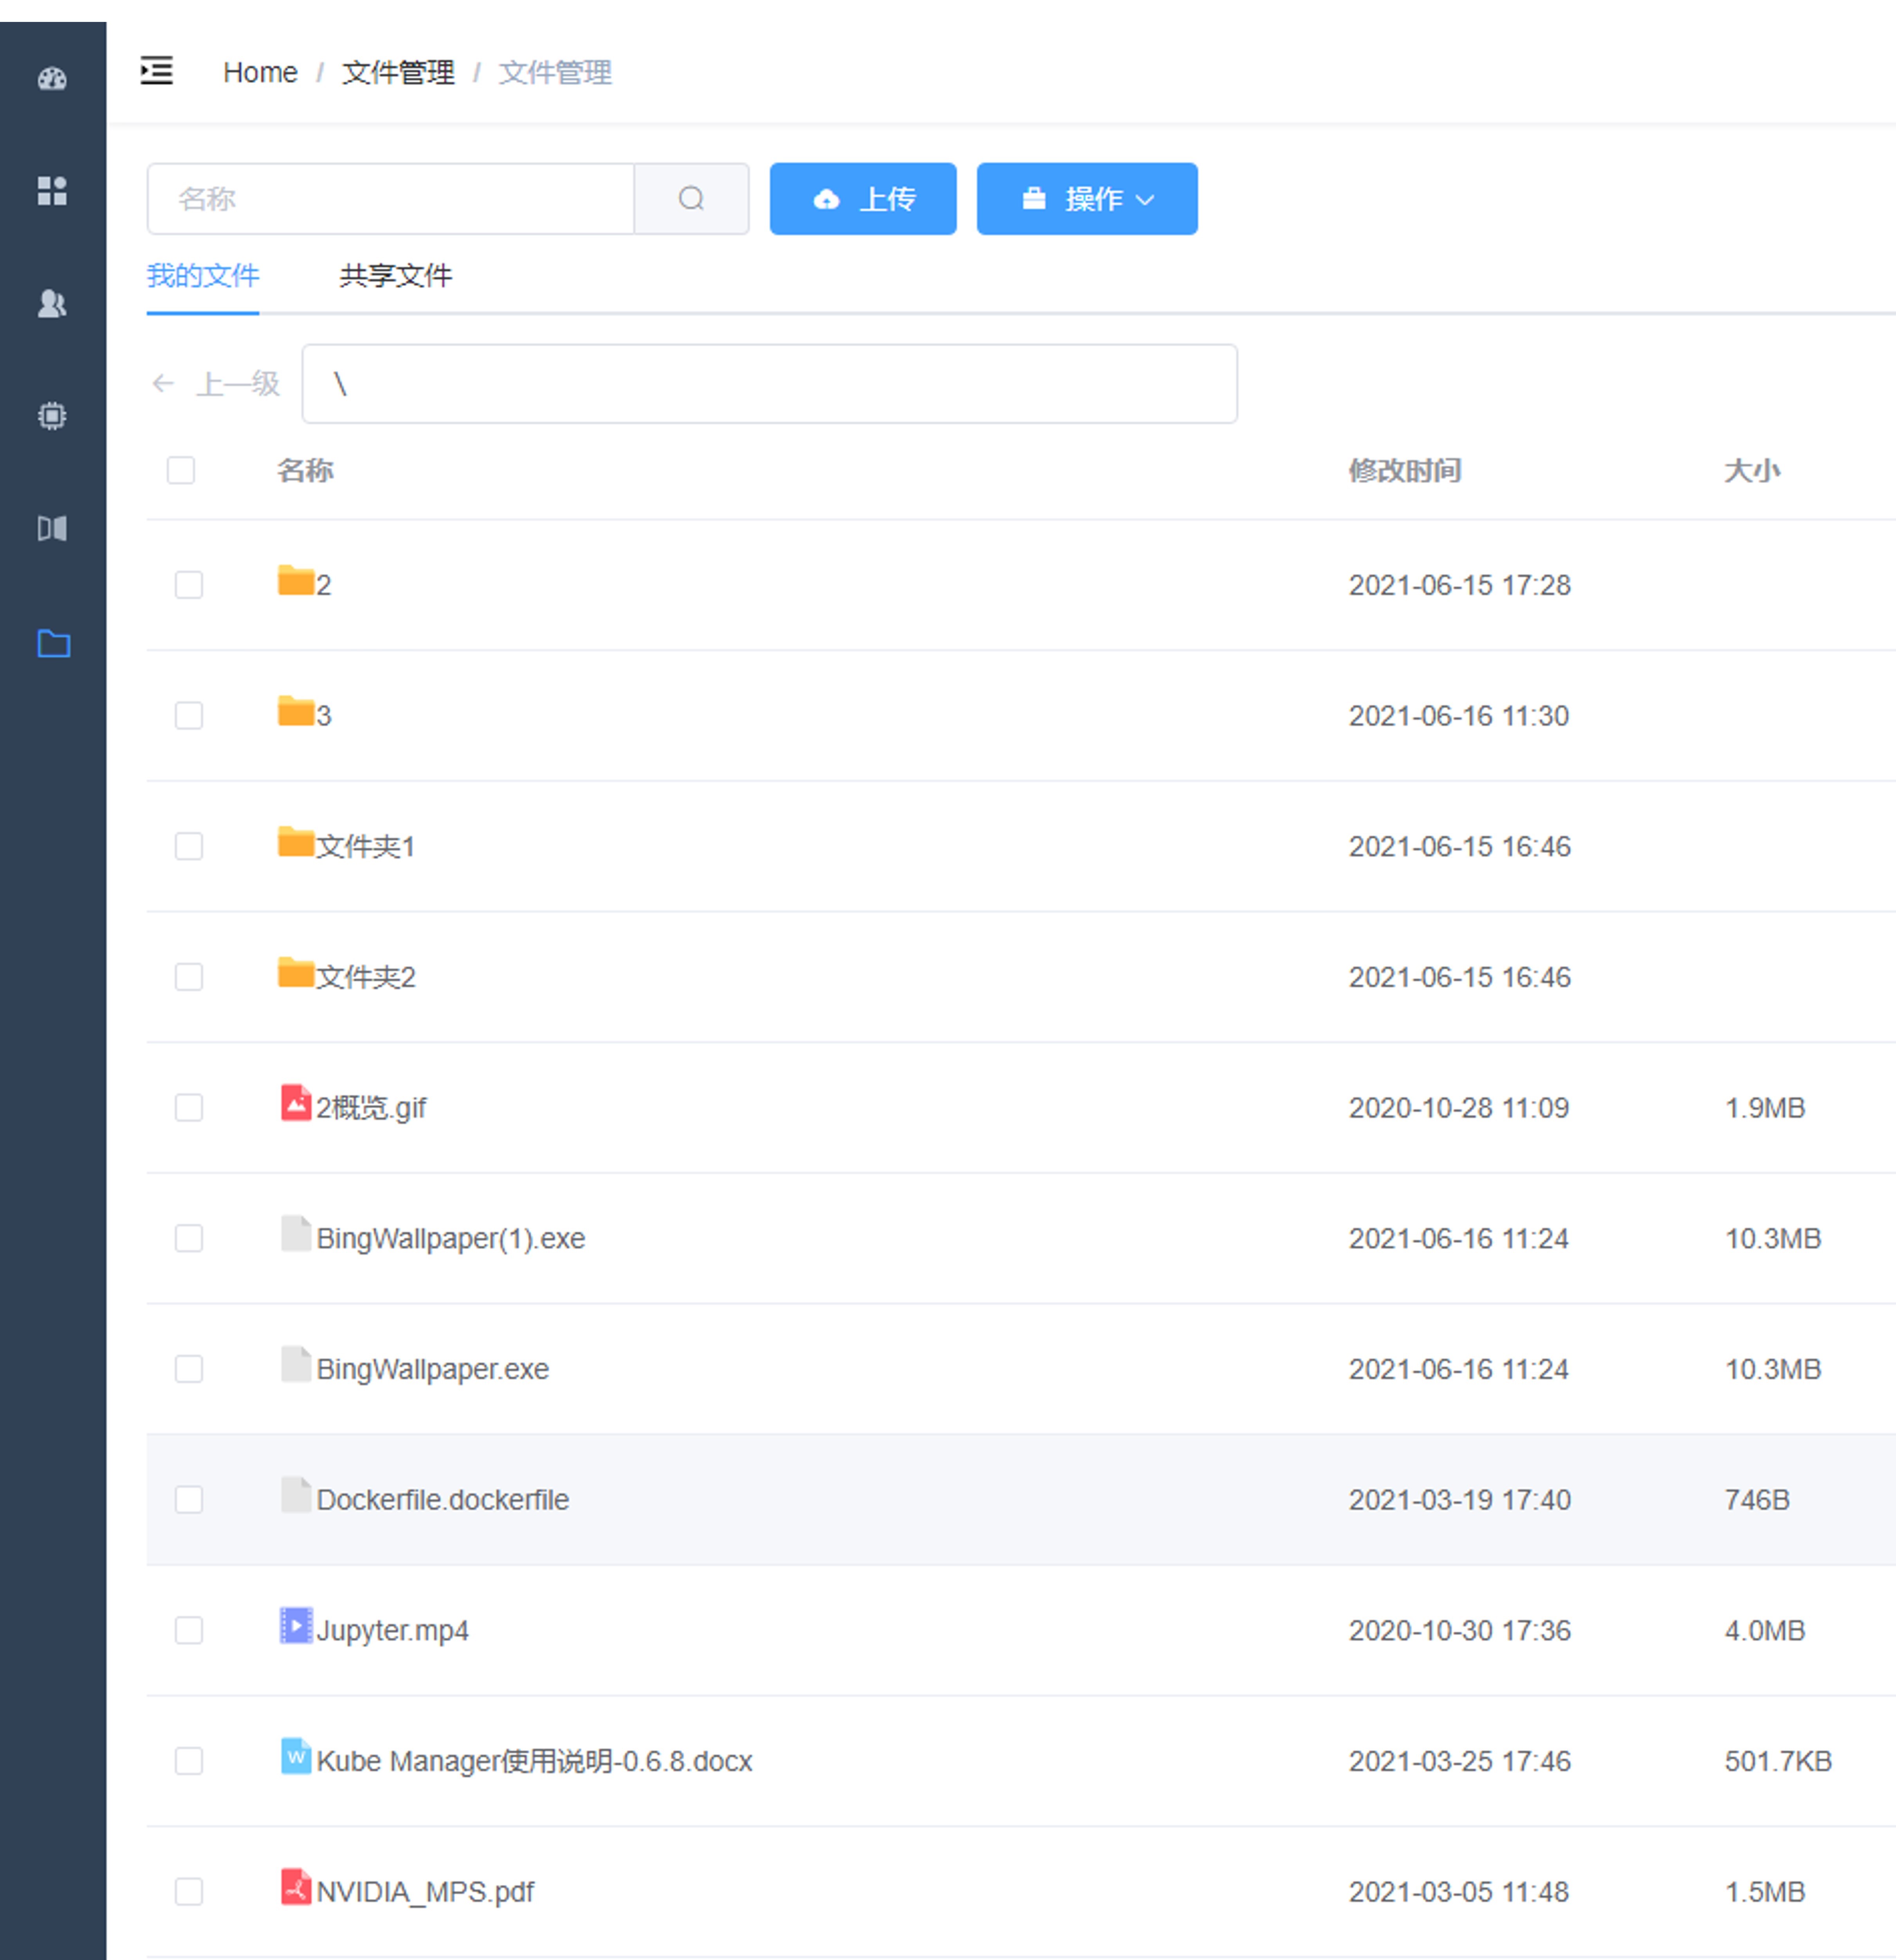The image size is (1896, 1960).
Task: Click file name Dockerfile.dockerfile
Action: 443,1500
